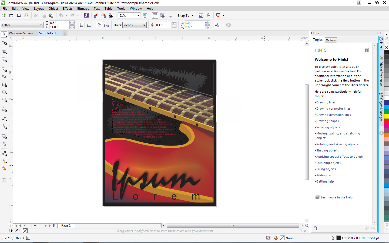Open the Effects menu
Viewport: 389px width, 243px height.
[x=68, y=9]
